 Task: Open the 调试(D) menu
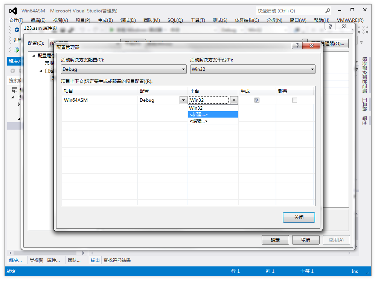128,20
